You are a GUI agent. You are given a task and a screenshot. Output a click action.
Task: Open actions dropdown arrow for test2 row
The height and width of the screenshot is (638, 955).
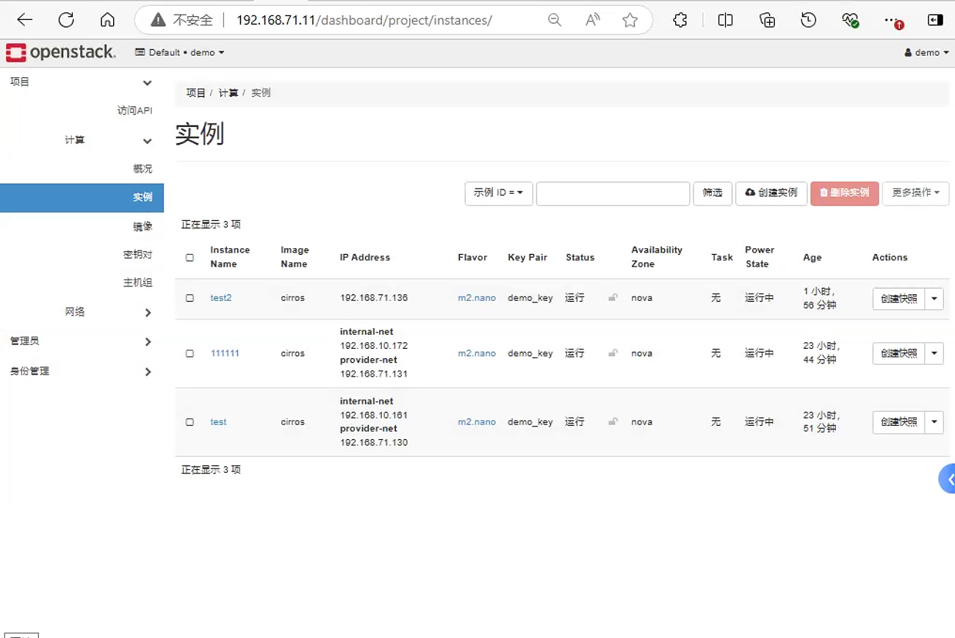pyautogui.click(x=934, y=299)
